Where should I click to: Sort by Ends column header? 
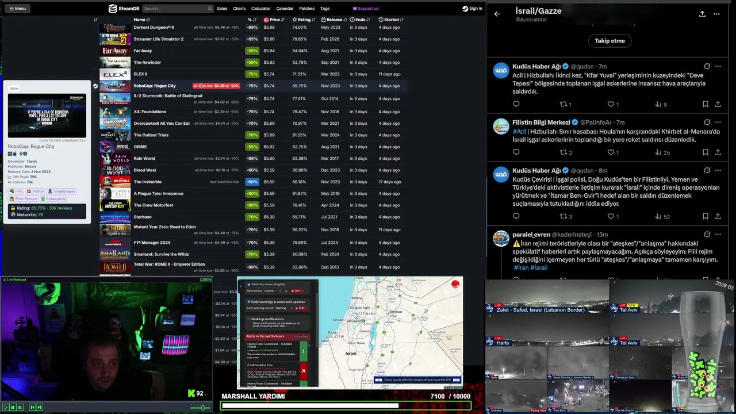(x=360, y=20)
